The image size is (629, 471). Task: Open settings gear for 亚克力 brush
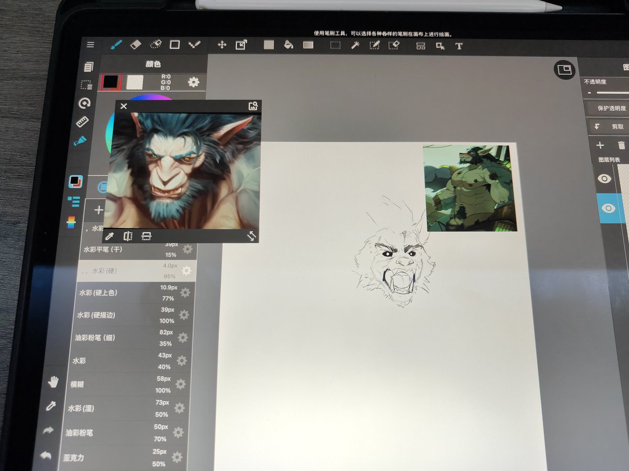(x=177, y=457)
